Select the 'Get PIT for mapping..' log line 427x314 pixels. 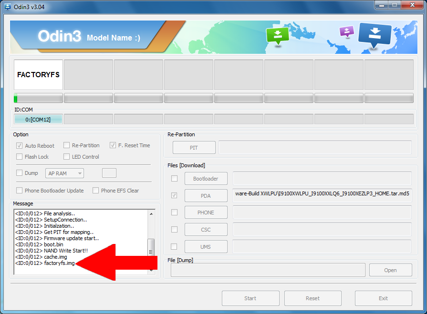point(54,232)
